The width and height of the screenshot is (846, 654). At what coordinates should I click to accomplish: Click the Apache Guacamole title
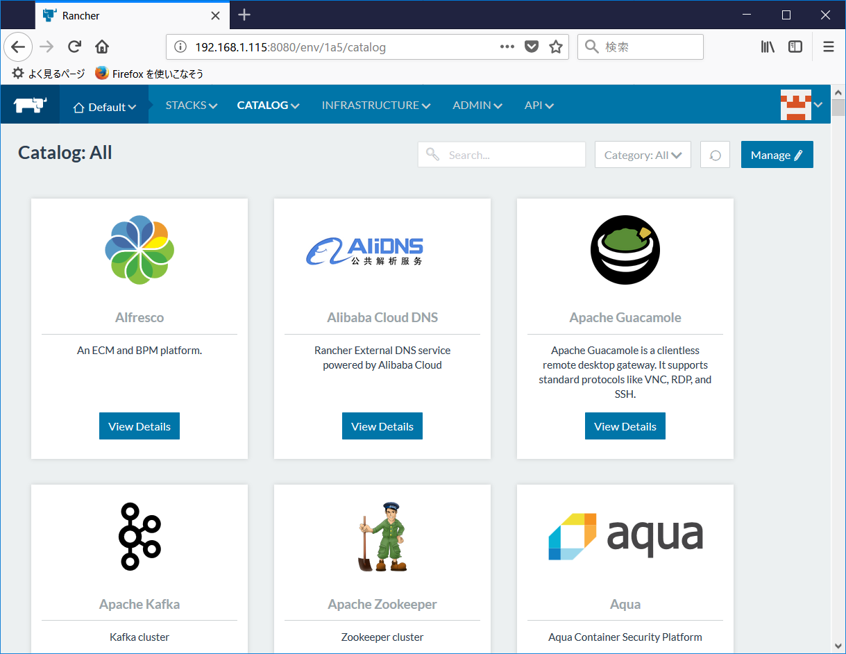(625, 317)
